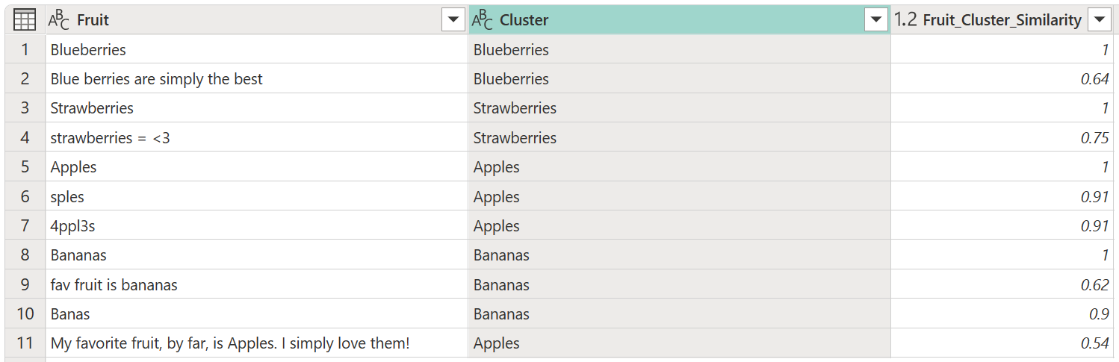Viewport: 1119px width, 362px height.
Task: Click the 0.64 similarity value cell
Action: click(1003, 79)
